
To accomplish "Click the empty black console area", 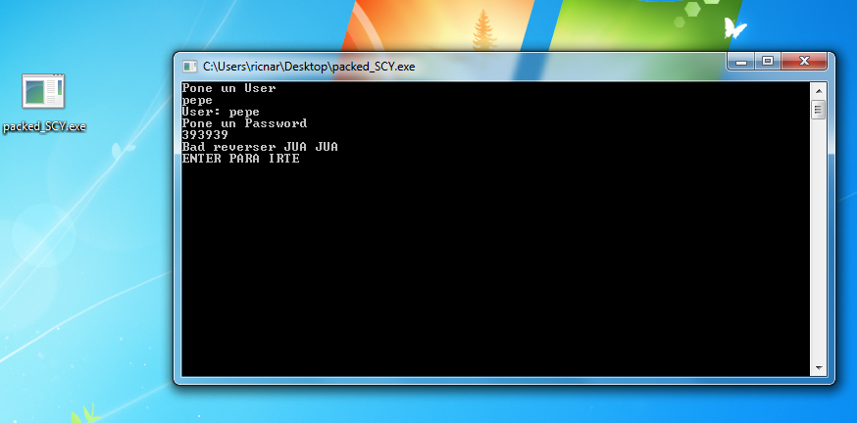I will pyautogui.click(x=490, y=274).
